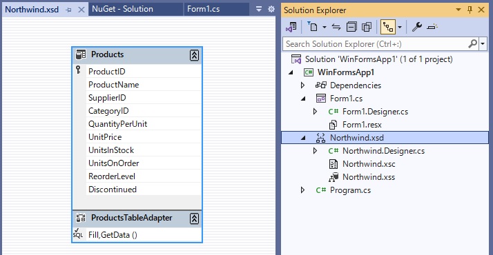Open Properties via the wrench icon
This screenshot has height=255, width=493.
pos(417,27)
